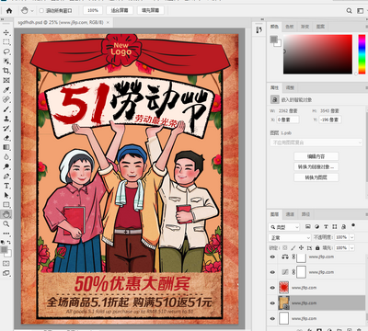Screen dimensions: 368x331
Task: Open the layer filter type dropdown
Action: tap(284, 227)
